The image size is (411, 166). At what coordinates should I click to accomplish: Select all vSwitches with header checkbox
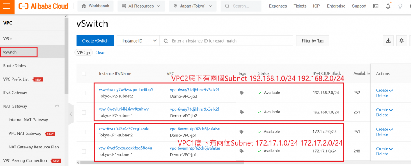(x=84, y=74)
